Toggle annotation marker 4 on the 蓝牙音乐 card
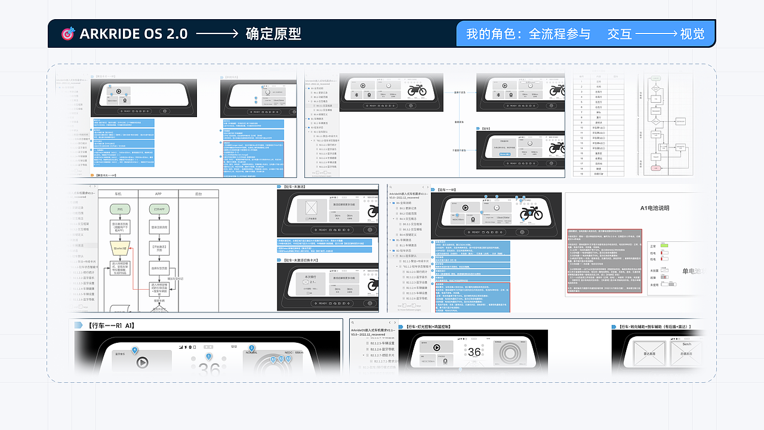The width and height of the screenshot is (764, 430). pos(134,349)
